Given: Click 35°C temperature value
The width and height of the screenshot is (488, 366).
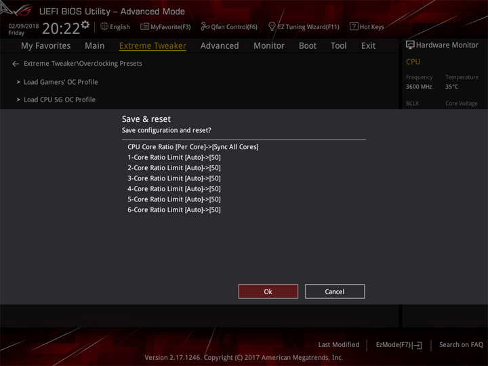Looking at the screenshot, I should click(451, 87).
